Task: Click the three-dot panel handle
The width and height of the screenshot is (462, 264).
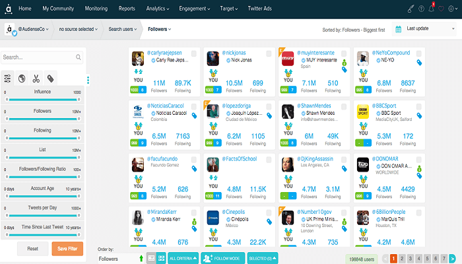Action: pos(88,80)
